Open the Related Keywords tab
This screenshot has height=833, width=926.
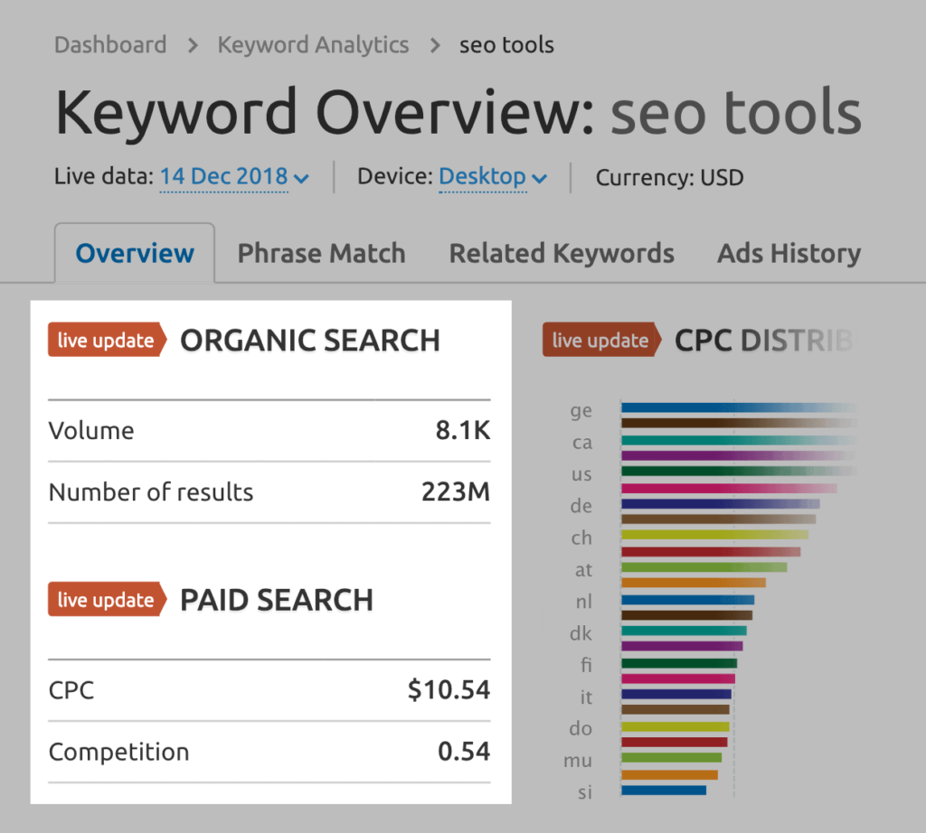[x=561, y=253]
